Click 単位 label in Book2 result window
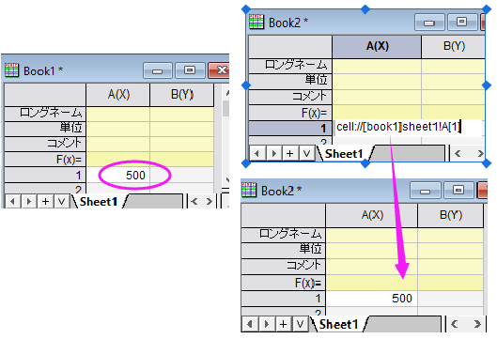This screenshot has height=339, width=497. (283, 250)
